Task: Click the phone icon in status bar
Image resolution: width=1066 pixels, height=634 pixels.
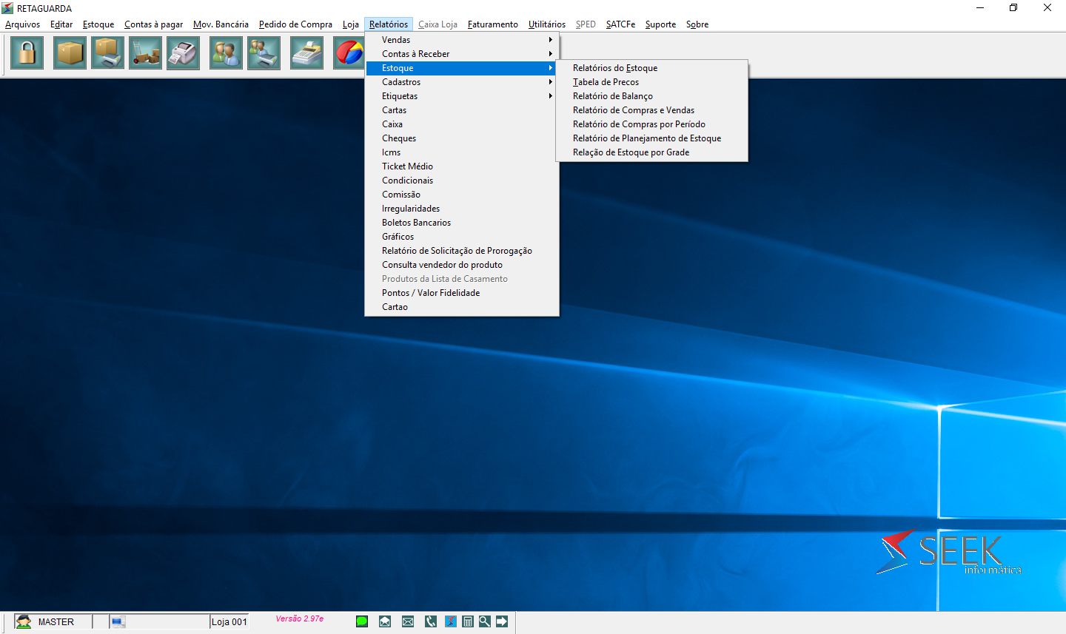Action: (431, 621)
